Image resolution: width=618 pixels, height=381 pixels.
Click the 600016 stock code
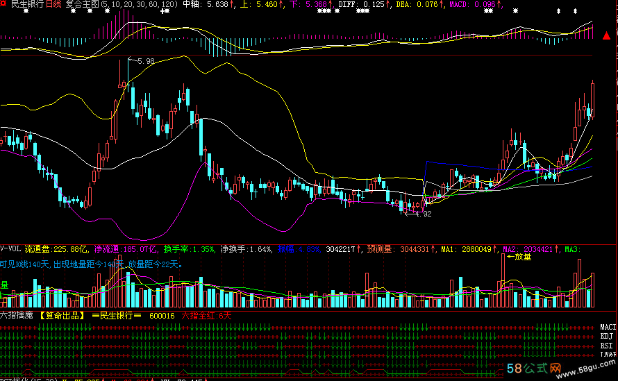pyautogui.click(x=162, y=316)
